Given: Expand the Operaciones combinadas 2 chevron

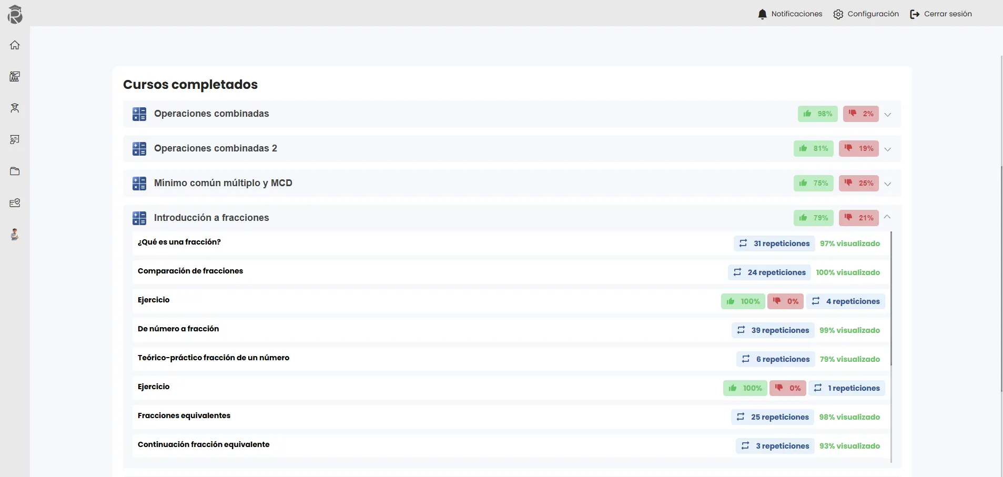Looking at the screenshot, I should (888, 149).
